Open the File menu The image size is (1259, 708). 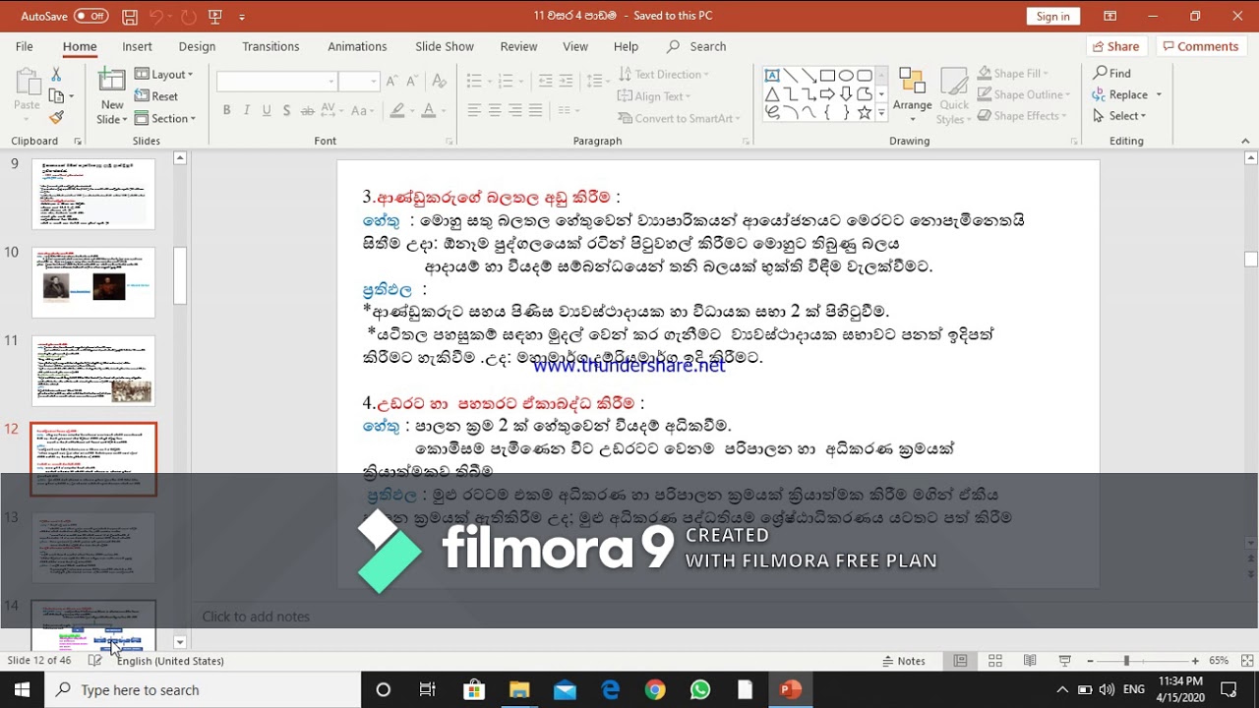(x=25, y=46)
